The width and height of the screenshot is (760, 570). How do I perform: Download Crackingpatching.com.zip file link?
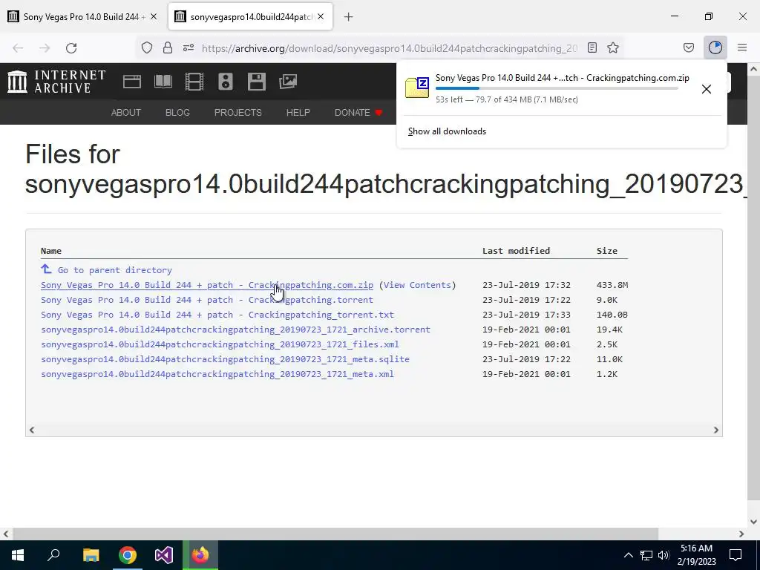207,285
